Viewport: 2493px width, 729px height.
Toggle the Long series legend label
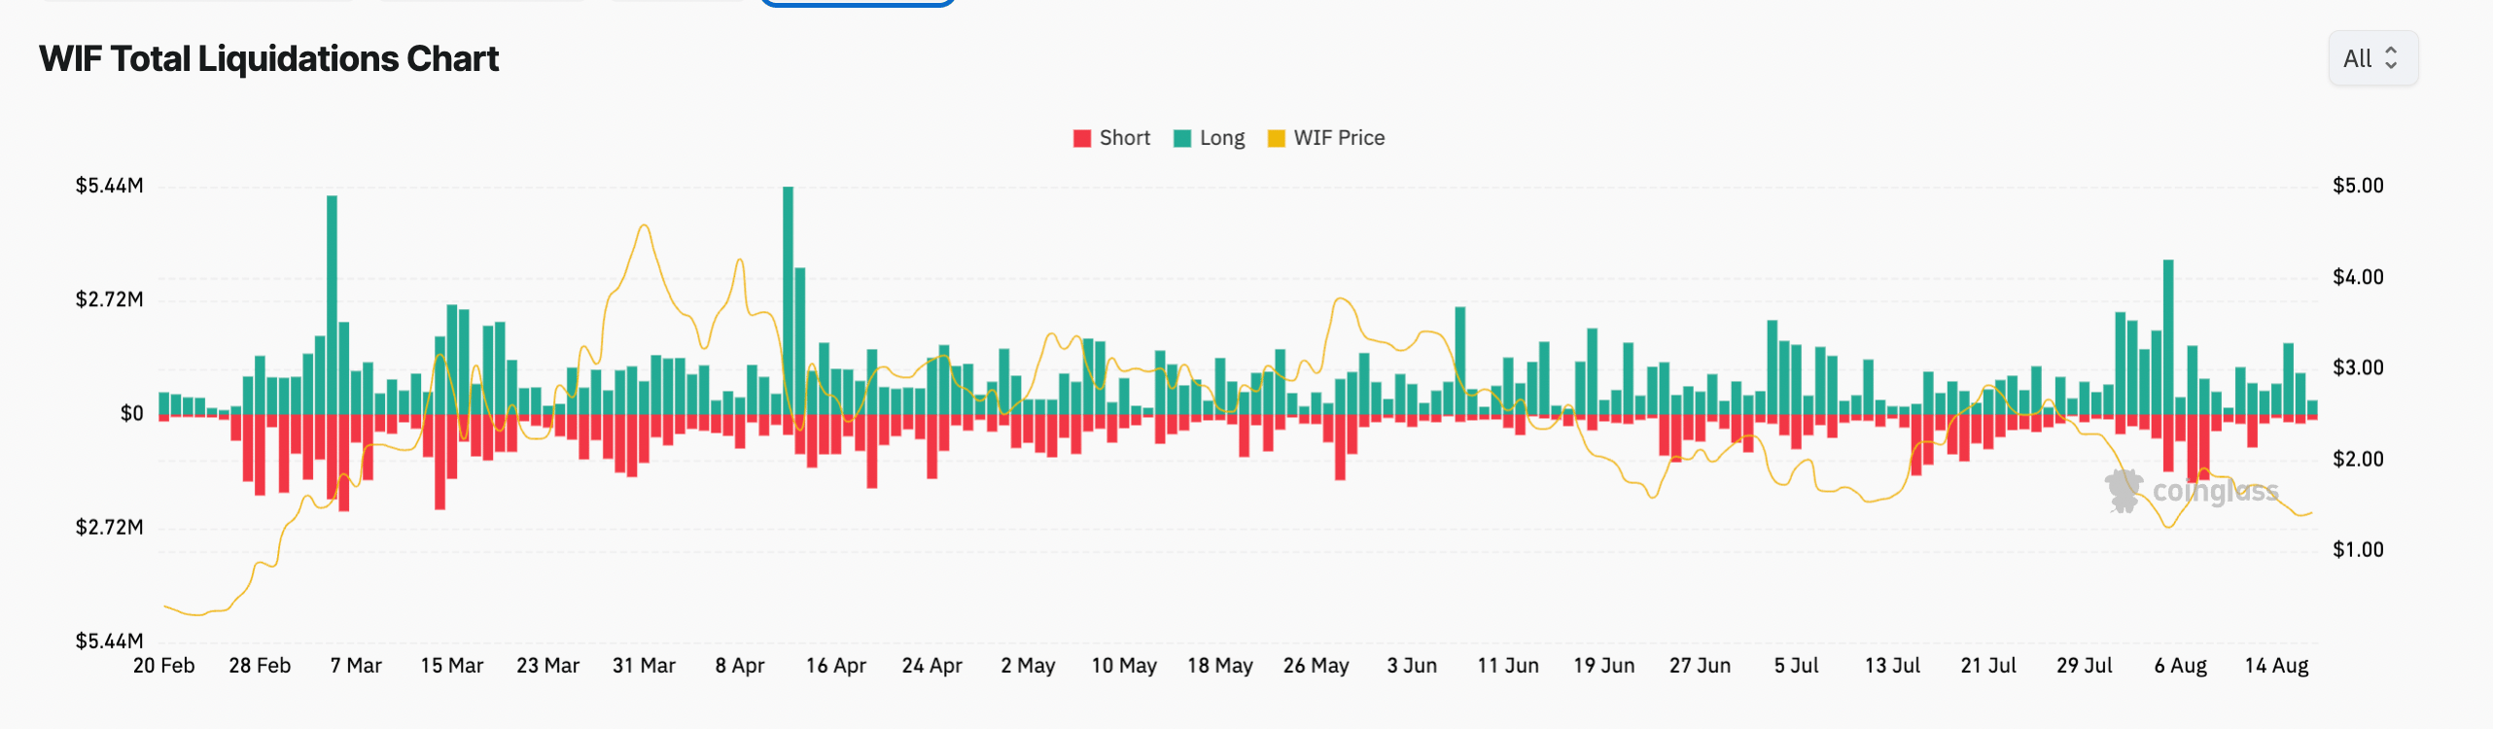(1221, 138)
